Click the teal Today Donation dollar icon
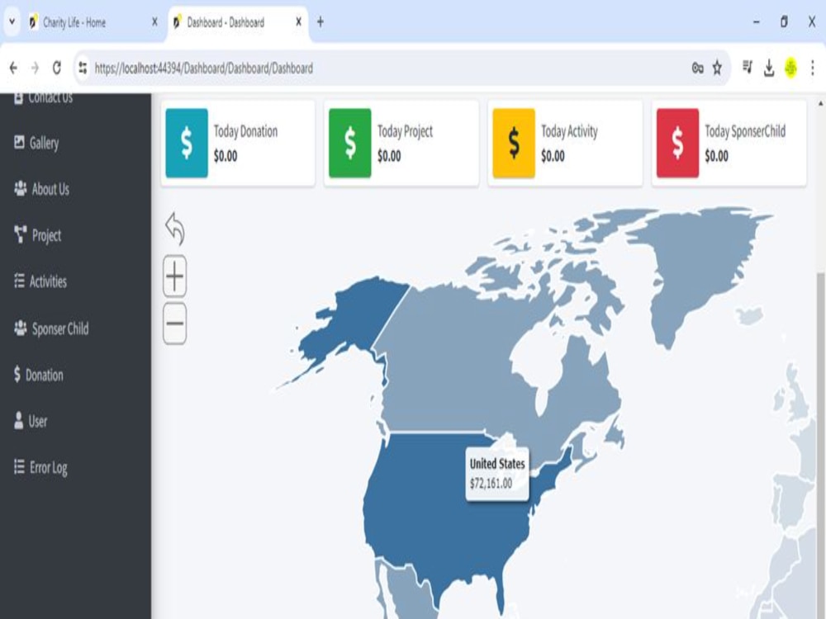The height and width of the screenshot is (619, 826). 187,143
